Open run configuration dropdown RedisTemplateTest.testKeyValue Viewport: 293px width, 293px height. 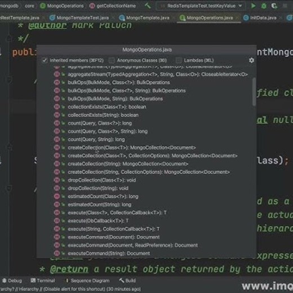[201, 6]
